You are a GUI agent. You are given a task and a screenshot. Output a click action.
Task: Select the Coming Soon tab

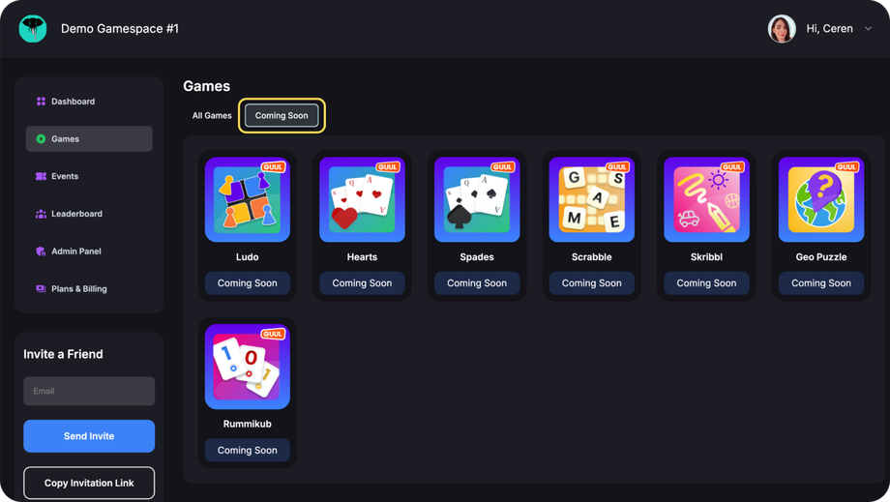coord(282,116)
